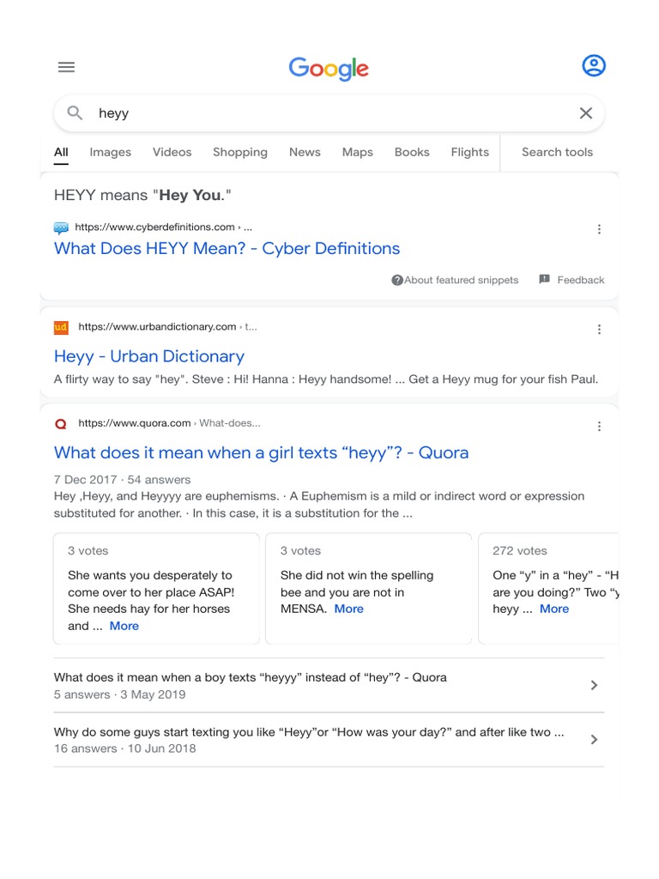This screenshot has height=879, width=659.
Task: Expand More on the 272 votes answer
Action: pos(554,609)
